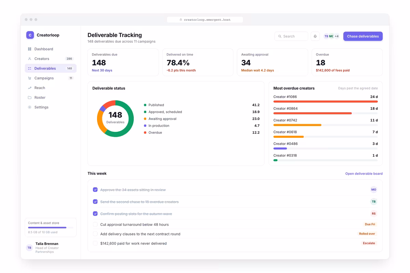Open the Awaiting approval card
This screenshot has width=410, height=273.
coord(273,62)
